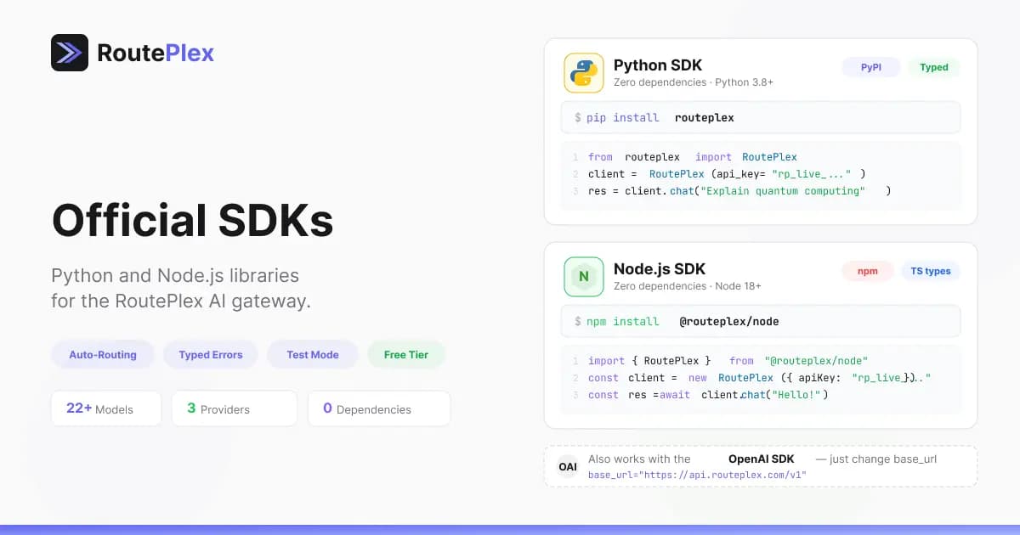Click the 'const client = new RoutePlex' line
Screen dimensions: 1020x535
coord(760,378)
